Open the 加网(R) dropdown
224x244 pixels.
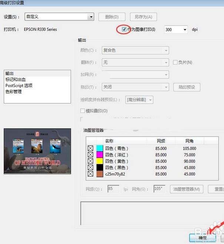point(135,75)
